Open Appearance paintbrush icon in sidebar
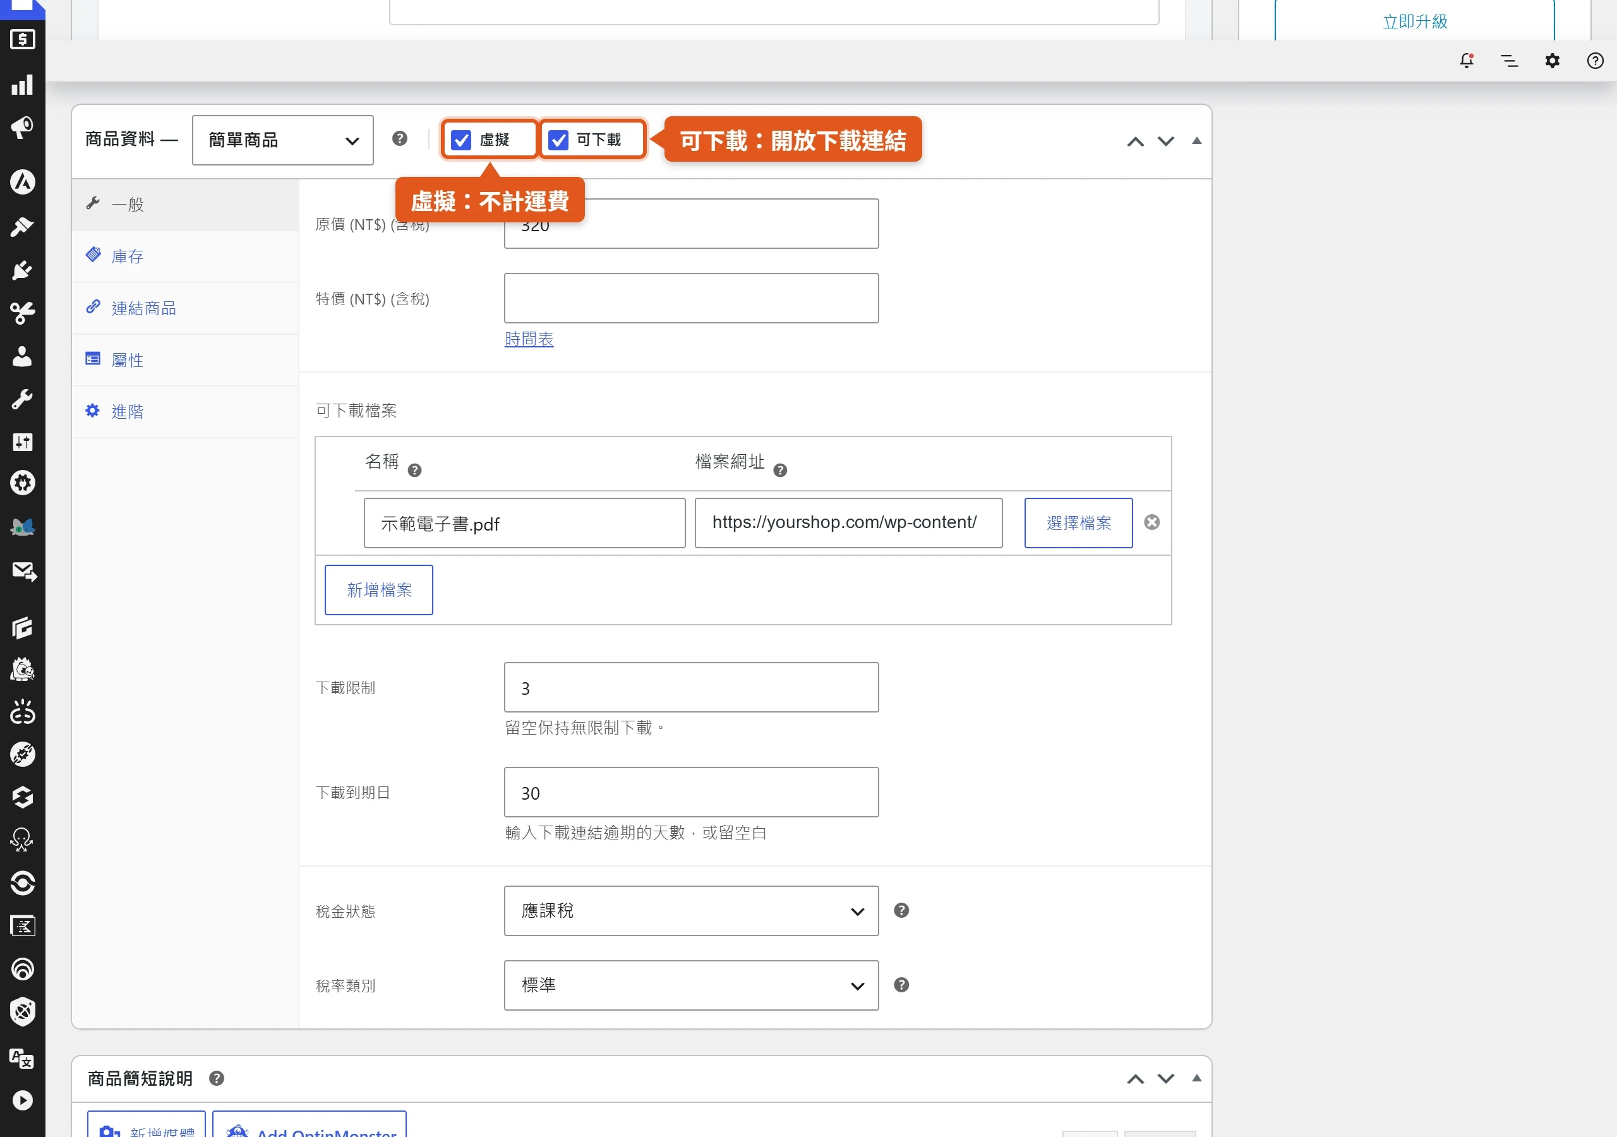Image resolution: width=1617 pixels, height=1137 pixels. click(x=23, y=227)
